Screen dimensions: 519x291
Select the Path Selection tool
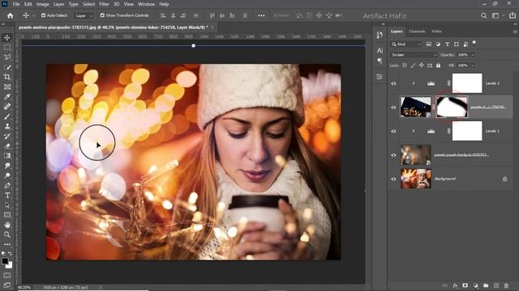point(7,205)
